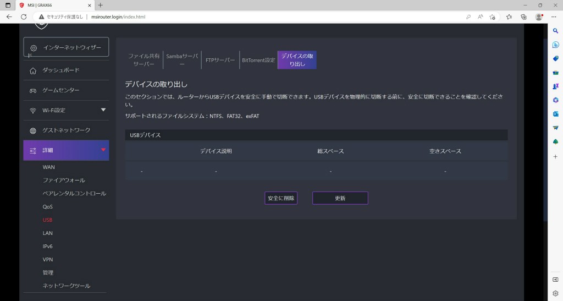Open the WAN submenu item
563x301 pixels.
(x=49, y=167)
